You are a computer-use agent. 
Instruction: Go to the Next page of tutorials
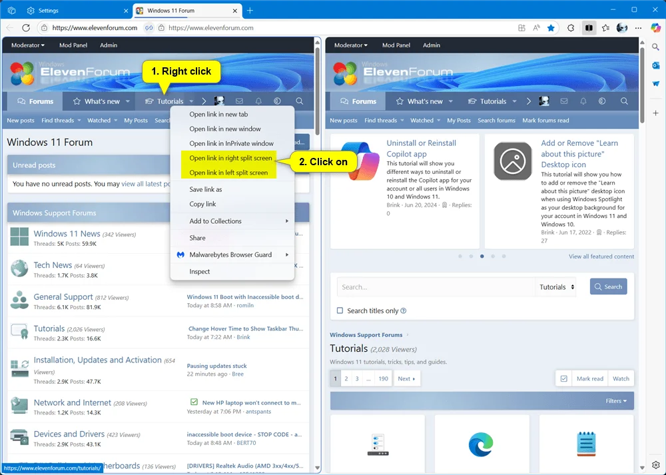(x=406, y=378)
